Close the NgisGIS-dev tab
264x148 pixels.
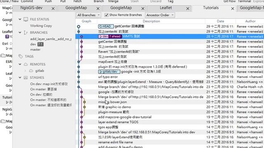coord(53,9)
